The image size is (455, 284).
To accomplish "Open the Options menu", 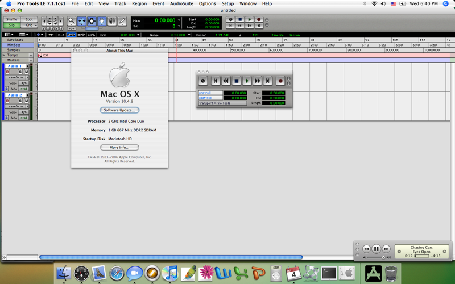I will coord(207,3).
